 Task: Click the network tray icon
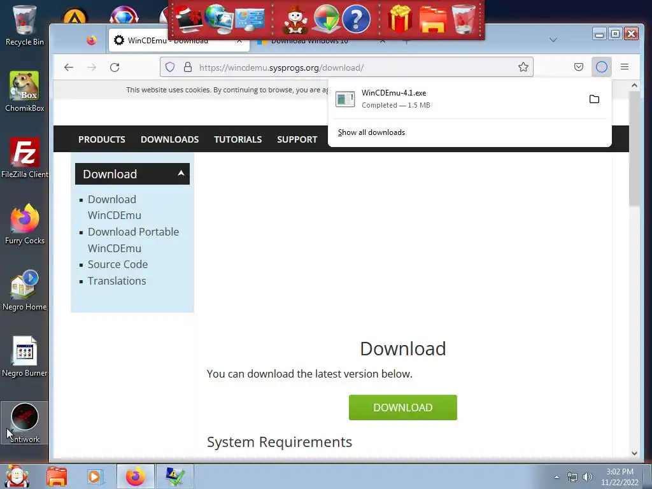pos(572,477)
